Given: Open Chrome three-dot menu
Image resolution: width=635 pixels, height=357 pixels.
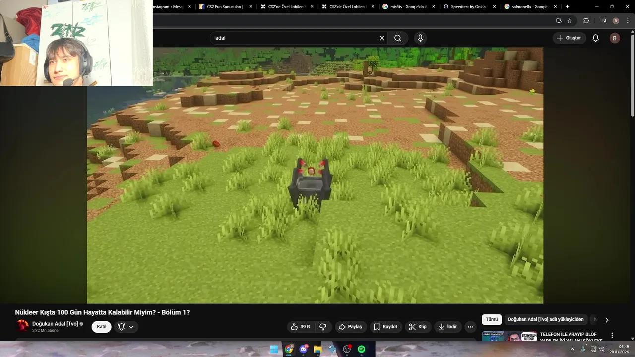Looking at the screenshot, I should 628,21.
